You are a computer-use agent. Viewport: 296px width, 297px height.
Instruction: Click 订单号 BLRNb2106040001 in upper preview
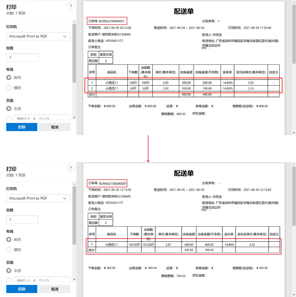tap(106, 21)
